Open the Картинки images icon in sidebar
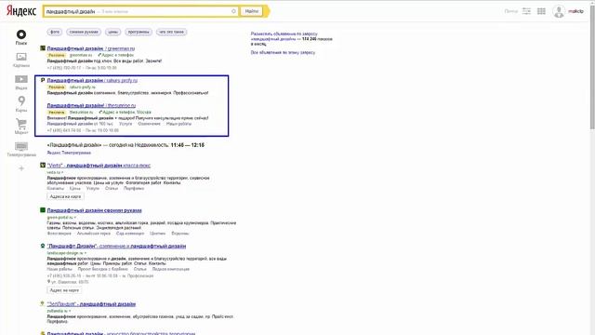The width and height of the screenshot is (595, 335). [21, 57]
